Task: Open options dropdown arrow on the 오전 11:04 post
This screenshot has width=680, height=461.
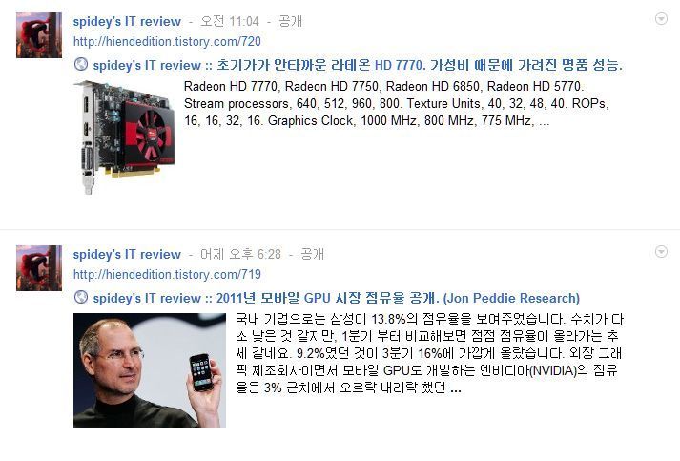Action: click(x=661, y=19)
